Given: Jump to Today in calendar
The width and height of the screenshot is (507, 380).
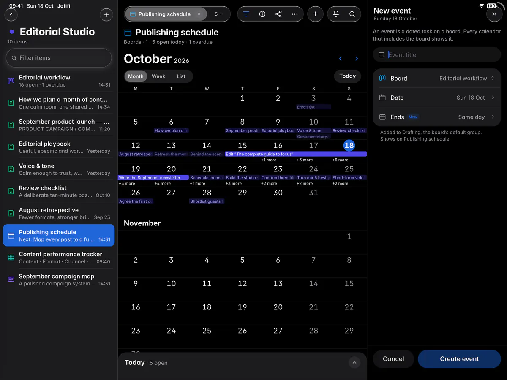Looking at the screenshot, I should click(347, 76).
